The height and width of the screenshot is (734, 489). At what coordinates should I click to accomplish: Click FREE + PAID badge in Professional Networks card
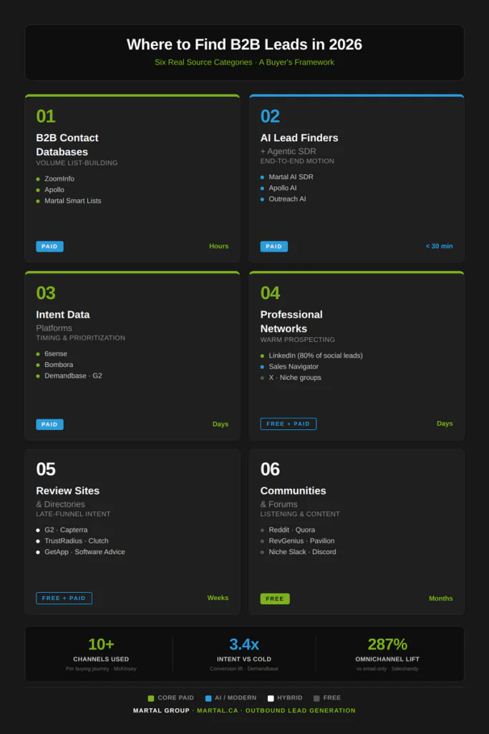288,424
